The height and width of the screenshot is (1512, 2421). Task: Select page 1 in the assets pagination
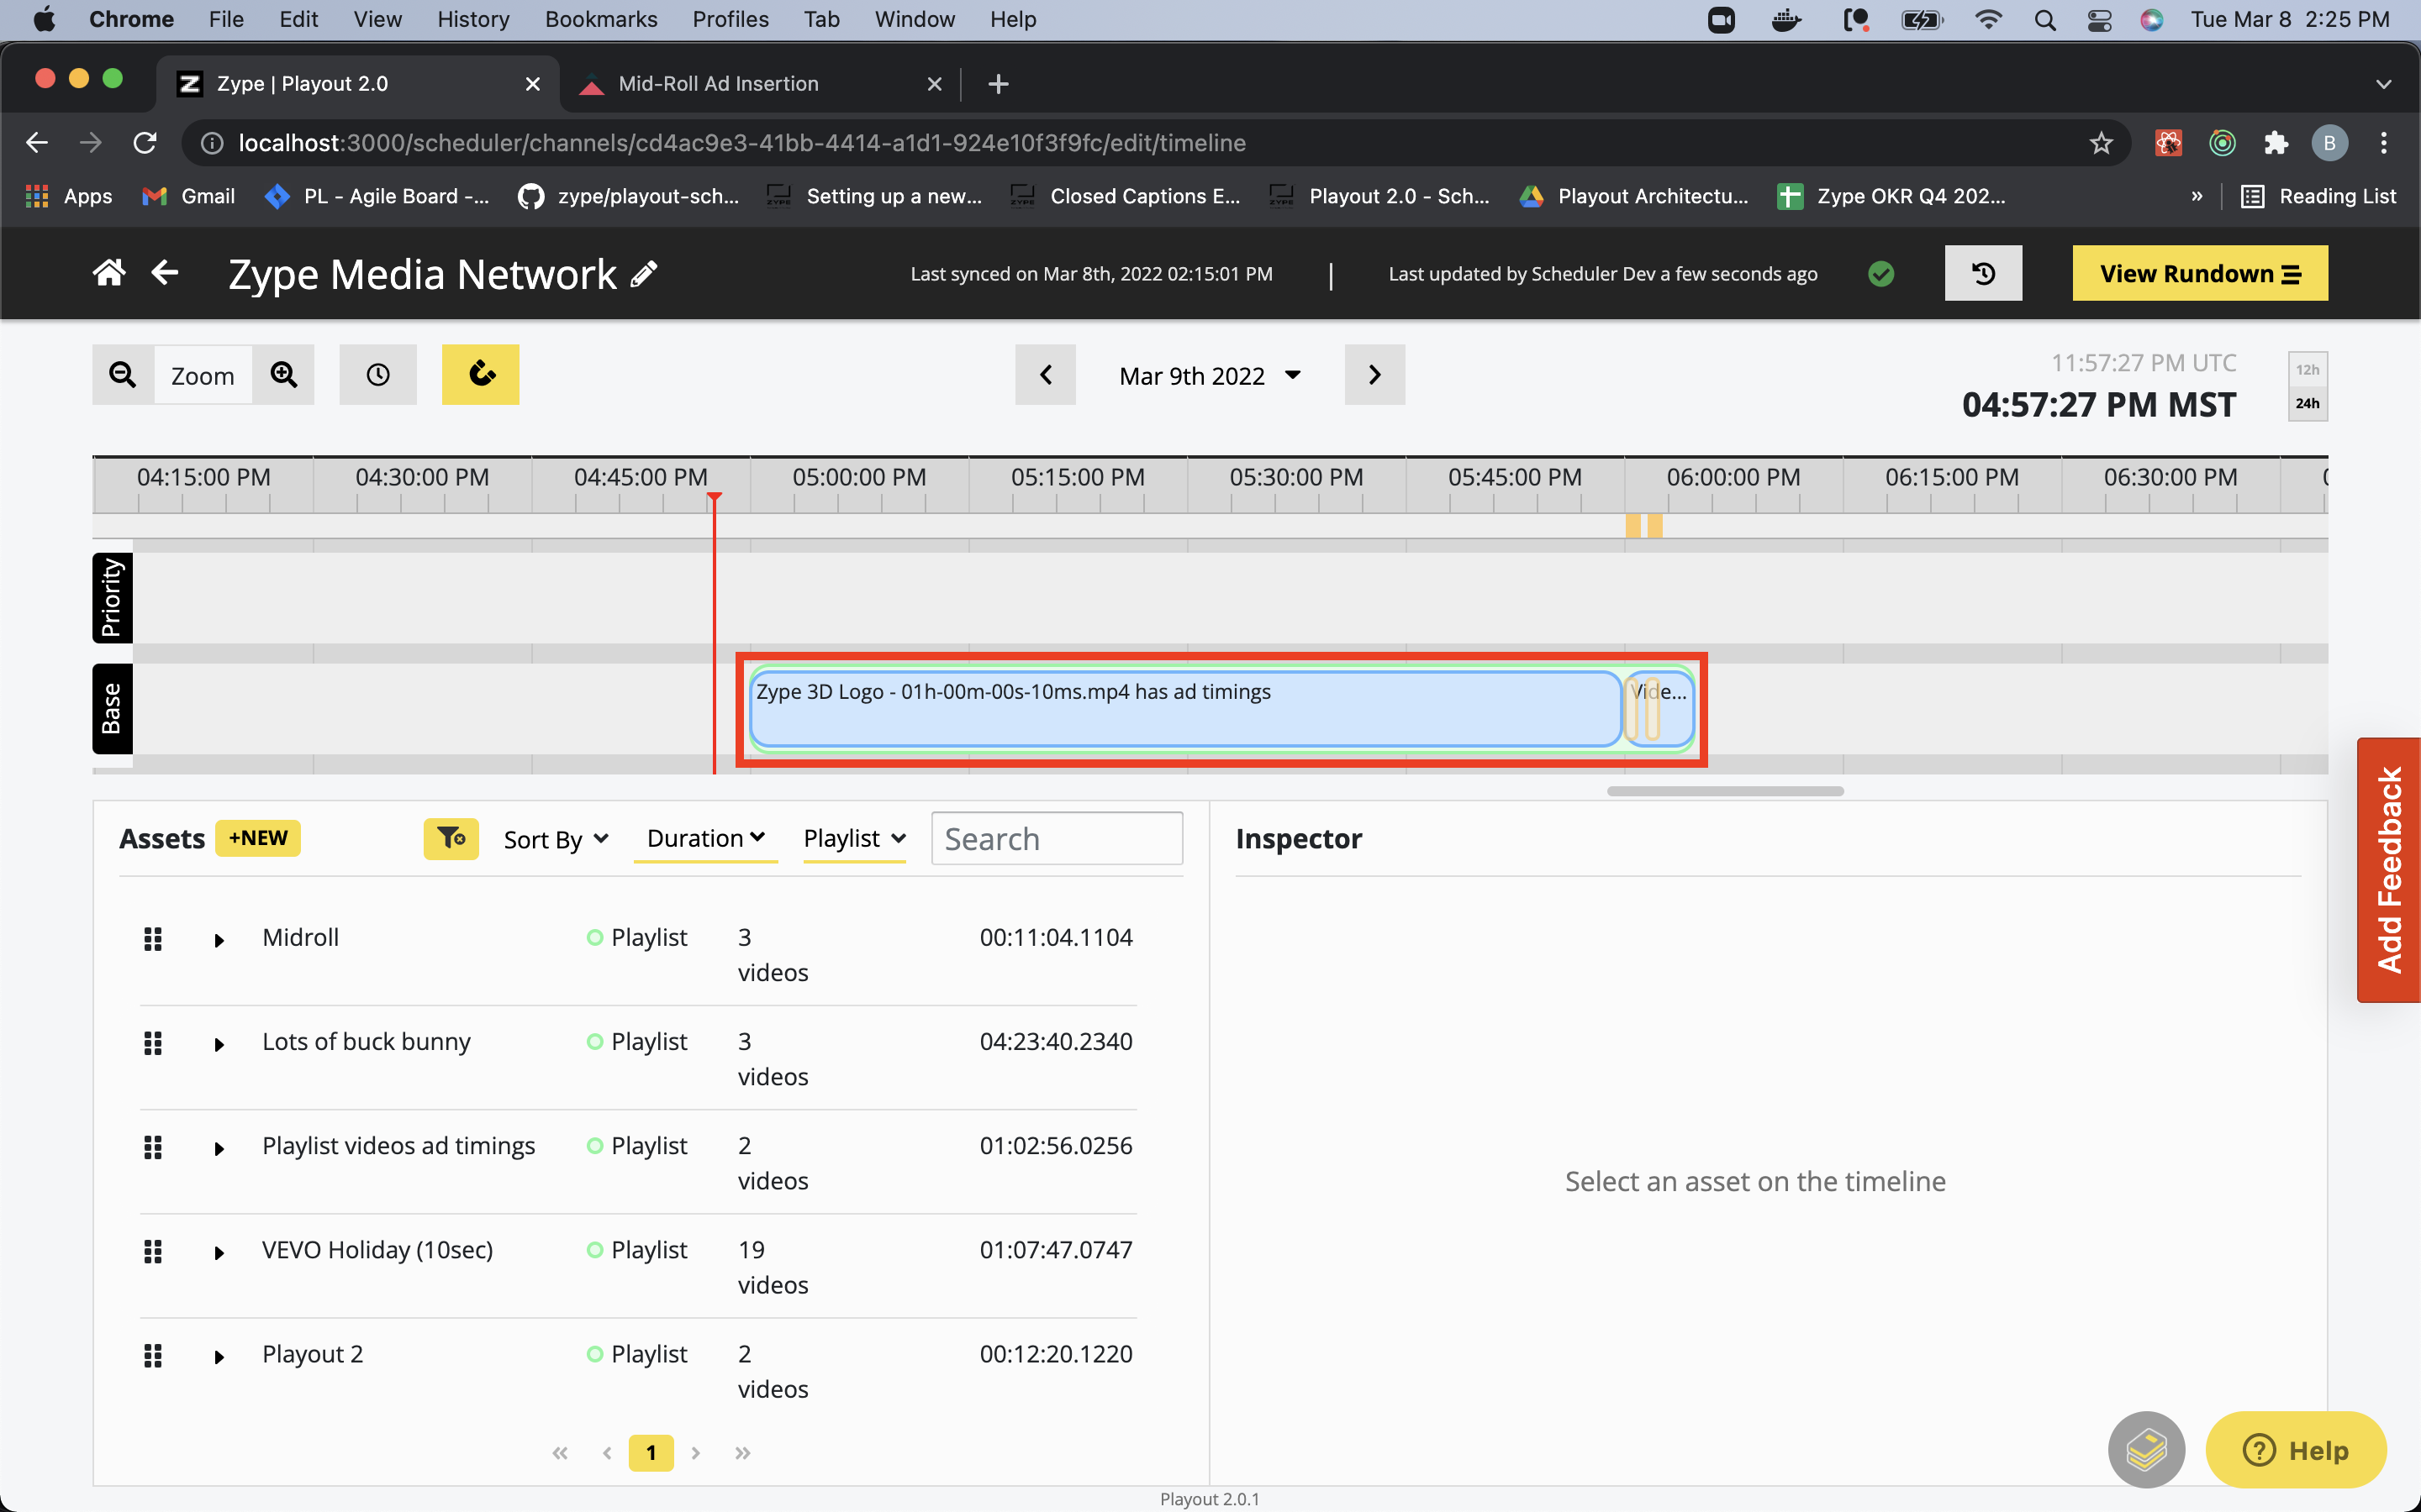click(x=651, y=1452)
